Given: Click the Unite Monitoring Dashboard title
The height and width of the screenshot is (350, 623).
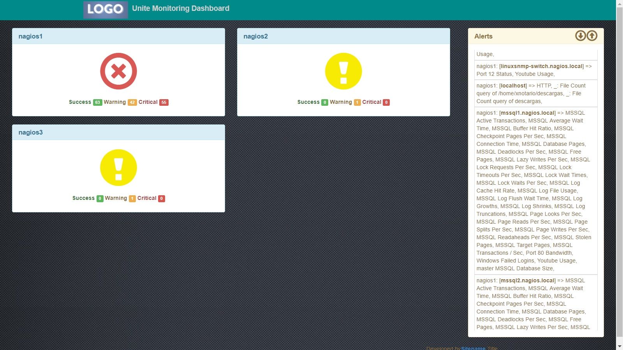Looking at the screenshot, I should click(181, 8).
